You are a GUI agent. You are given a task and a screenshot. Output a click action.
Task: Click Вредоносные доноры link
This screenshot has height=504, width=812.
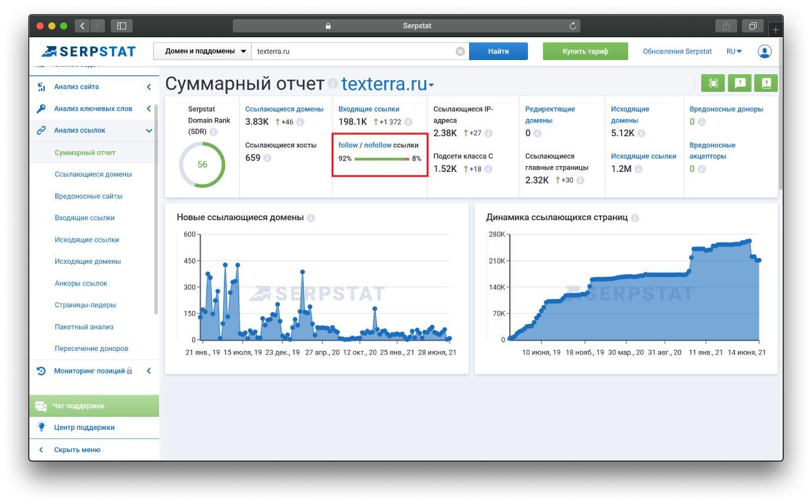pos(726,109)
